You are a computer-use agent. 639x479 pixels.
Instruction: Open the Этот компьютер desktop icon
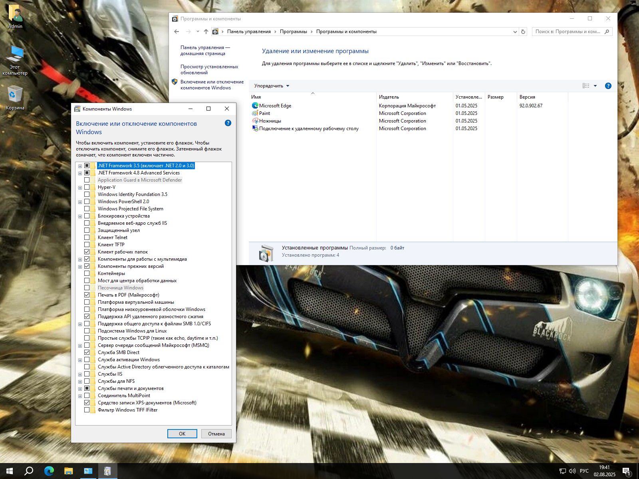pyautogui.click(x=15, y=60)
